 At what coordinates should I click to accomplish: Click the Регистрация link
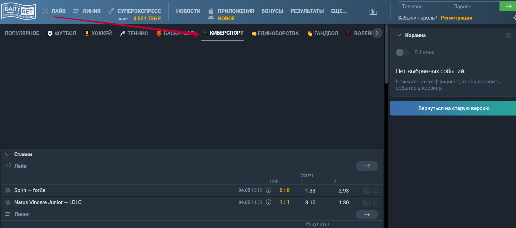point(456,18)
